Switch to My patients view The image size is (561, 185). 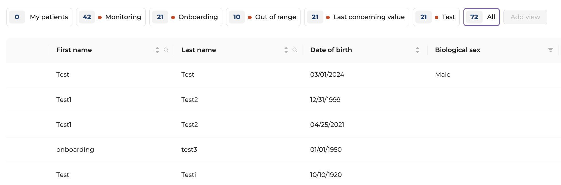pos(39,17)
